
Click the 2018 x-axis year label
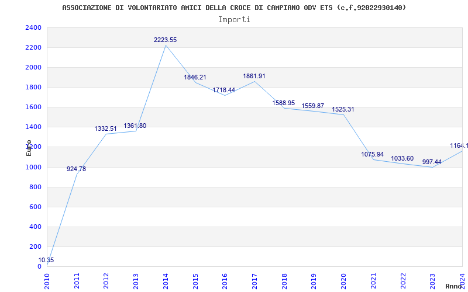(284, 281)
